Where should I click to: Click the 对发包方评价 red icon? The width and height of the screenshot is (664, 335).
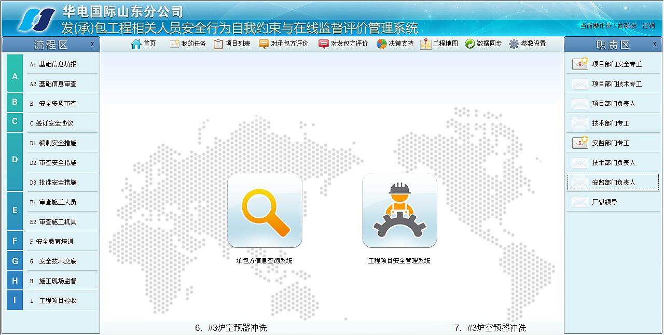point(324,44)
